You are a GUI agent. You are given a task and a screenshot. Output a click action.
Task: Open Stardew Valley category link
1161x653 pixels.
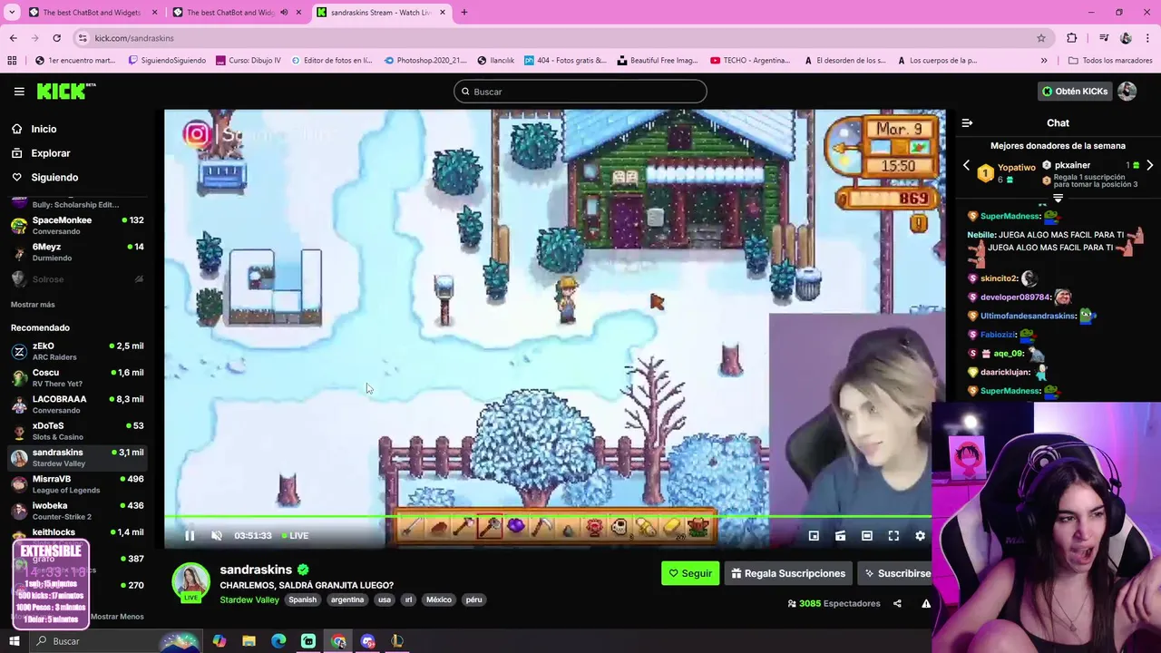click(x=249, y=599)
